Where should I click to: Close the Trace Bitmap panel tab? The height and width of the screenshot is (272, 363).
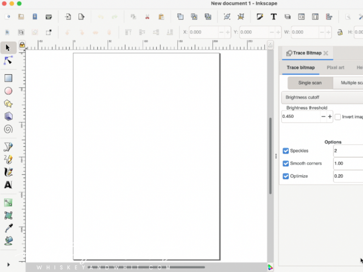pos(326,53)
